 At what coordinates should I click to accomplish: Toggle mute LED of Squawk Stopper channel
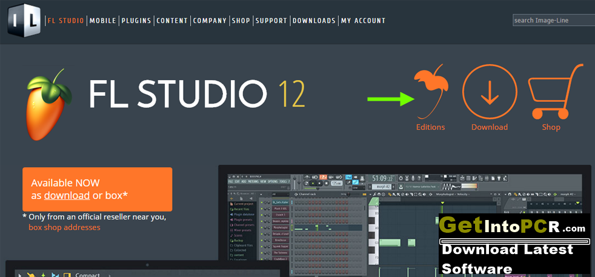(262, 247)
